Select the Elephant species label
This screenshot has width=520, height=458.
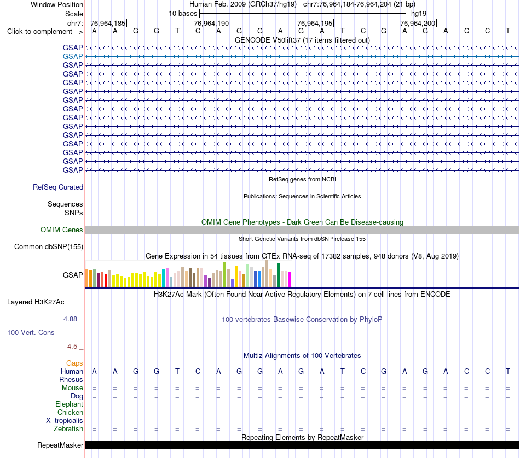[69, 404]
